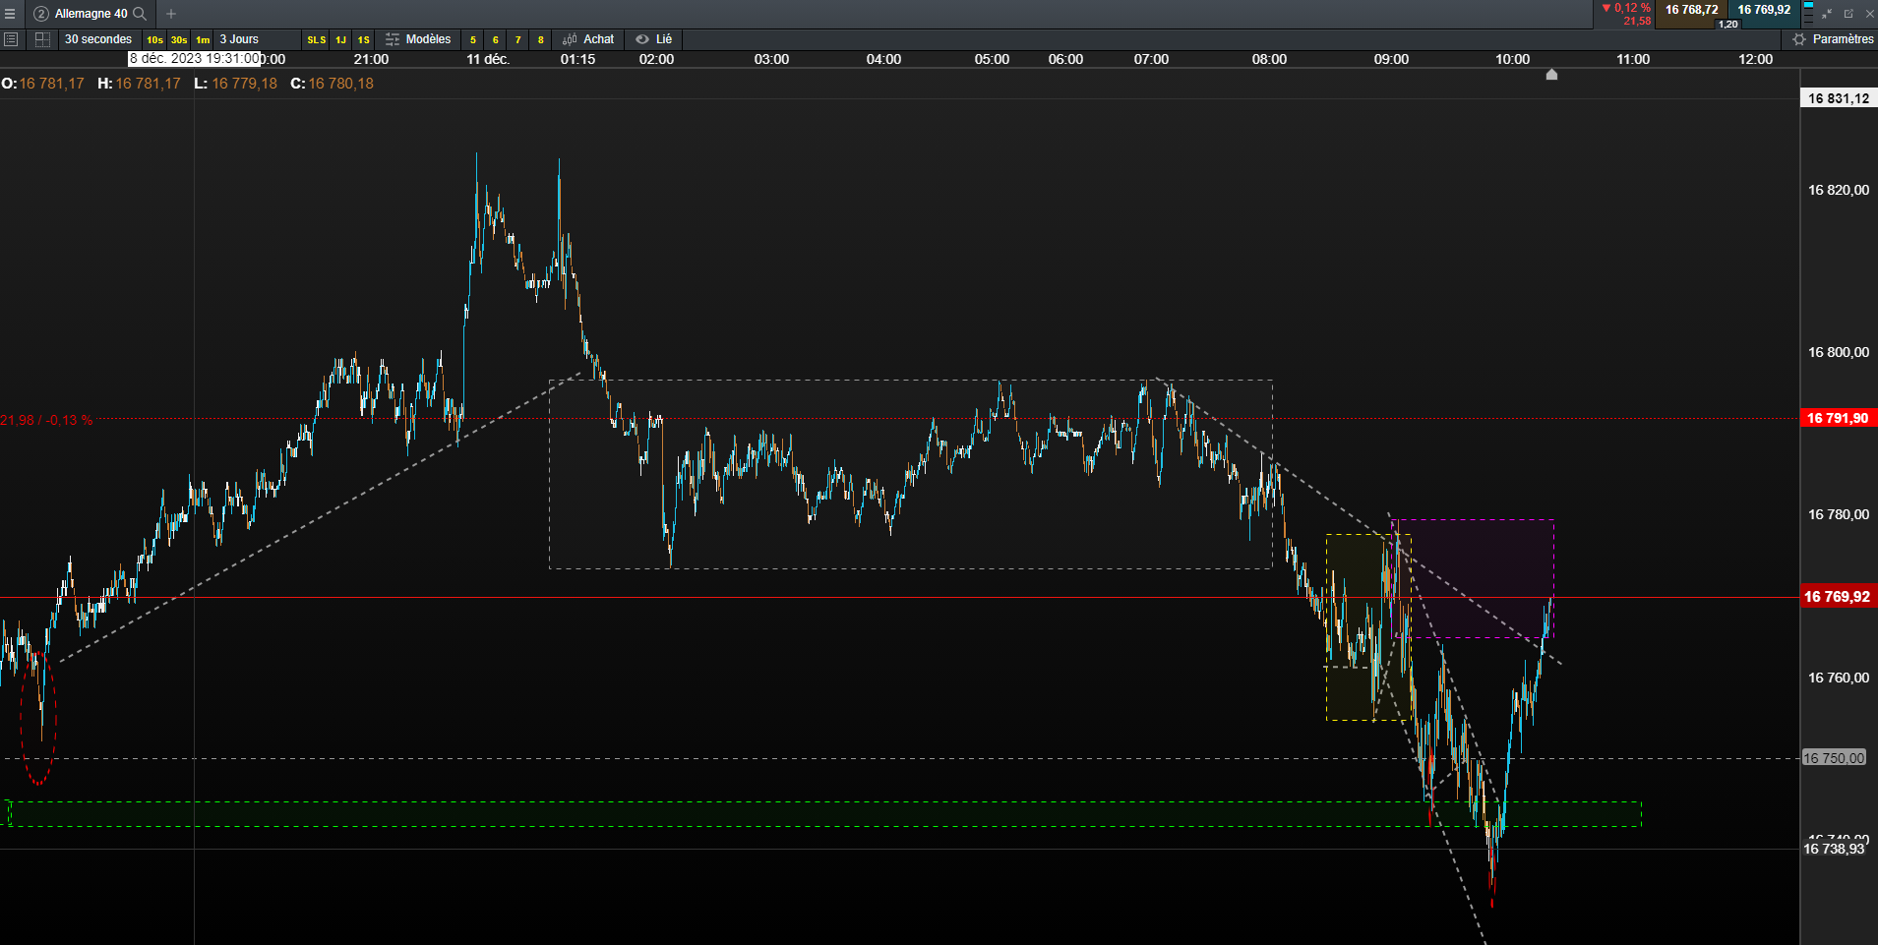Toggle the Lié linked-chart eye option
This screenshot has width=1878, height=945.
point(654,39)
